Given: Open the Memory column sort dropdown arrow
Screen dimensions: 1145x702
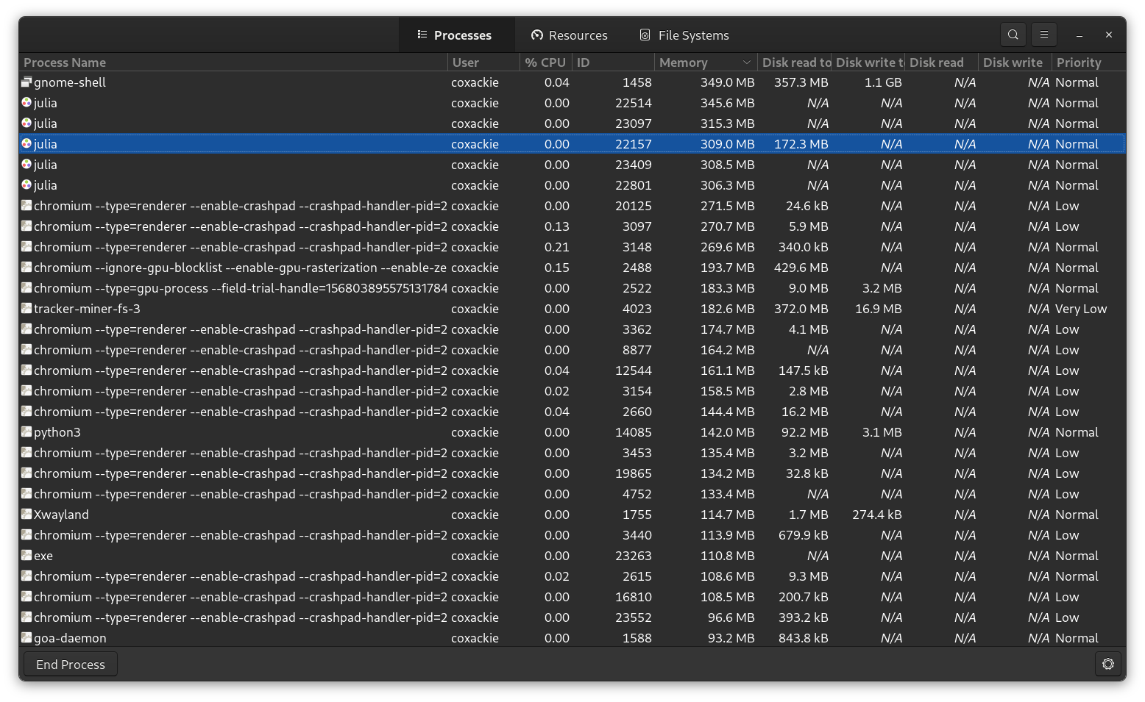Looking at the screenshot, I should click(x=748, y=62).
